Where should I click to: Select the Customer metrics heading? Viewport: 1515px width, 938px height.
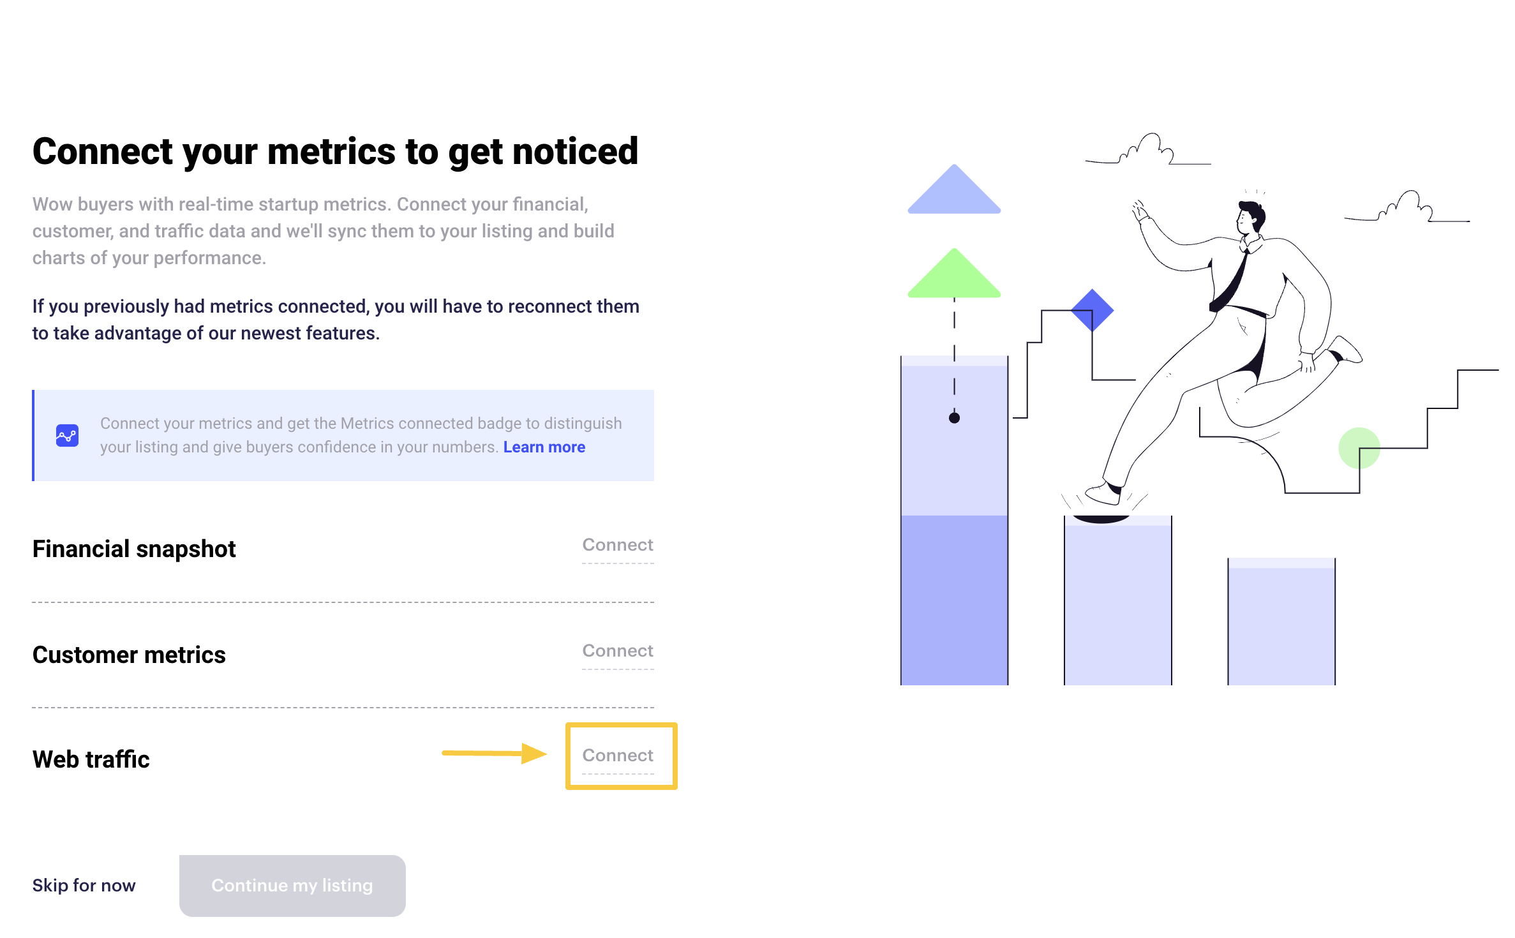(x=129, y=655)
